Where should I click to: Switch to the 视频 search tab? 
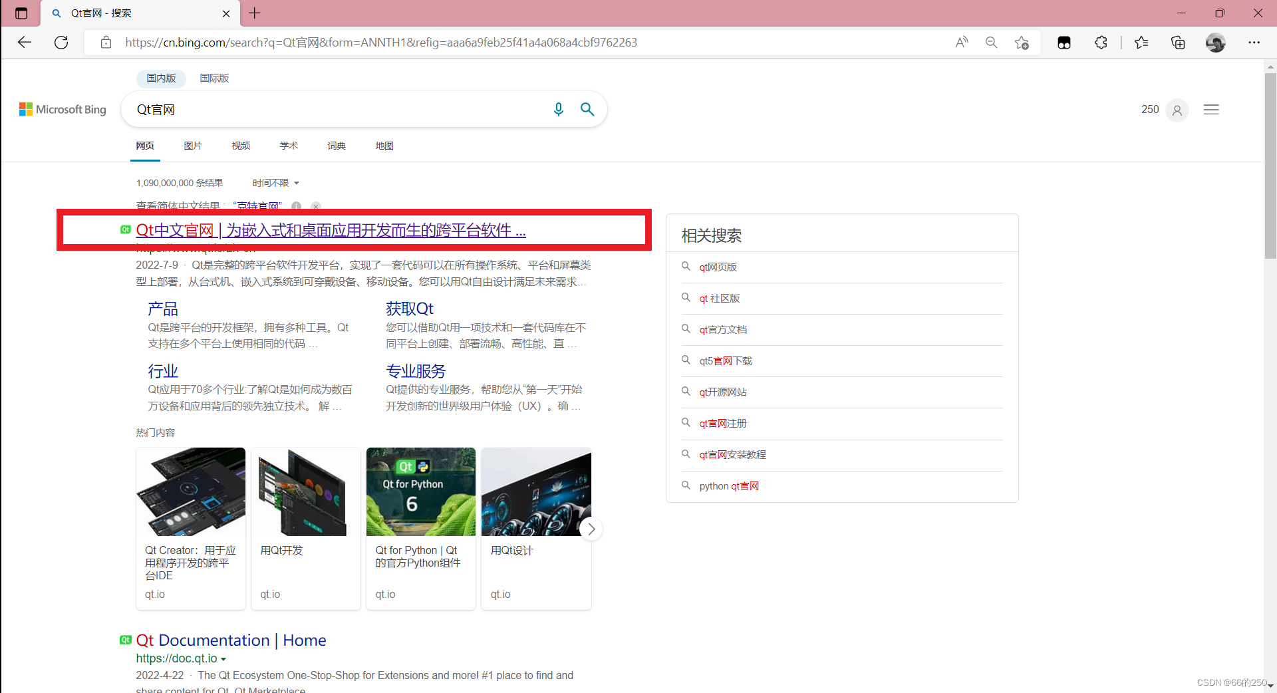(x=241, y=146)
